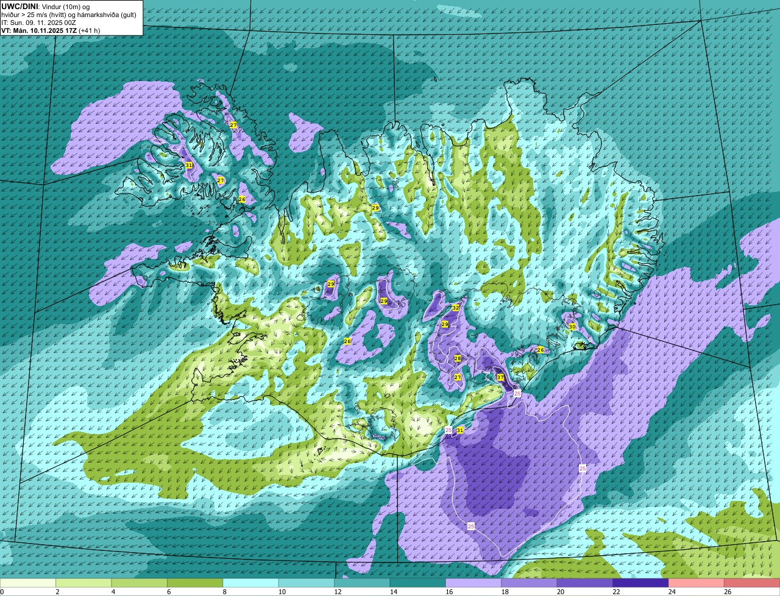Click the legend tick label 0
Image resolution: width=780 pixels, height=596 pixels.
click(2, 592)
